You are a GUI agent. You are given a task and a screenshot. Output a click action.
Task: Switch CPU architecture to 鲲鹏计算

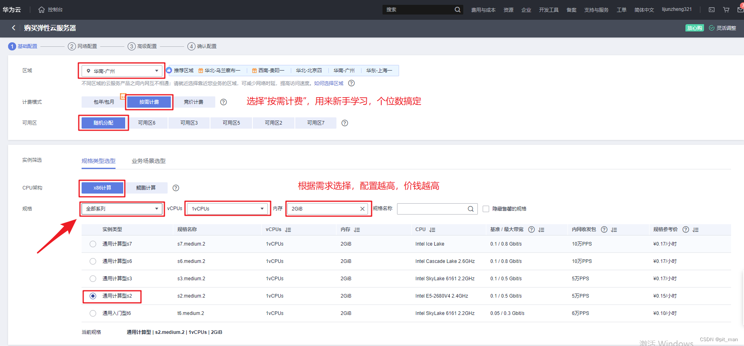(146, 188)
